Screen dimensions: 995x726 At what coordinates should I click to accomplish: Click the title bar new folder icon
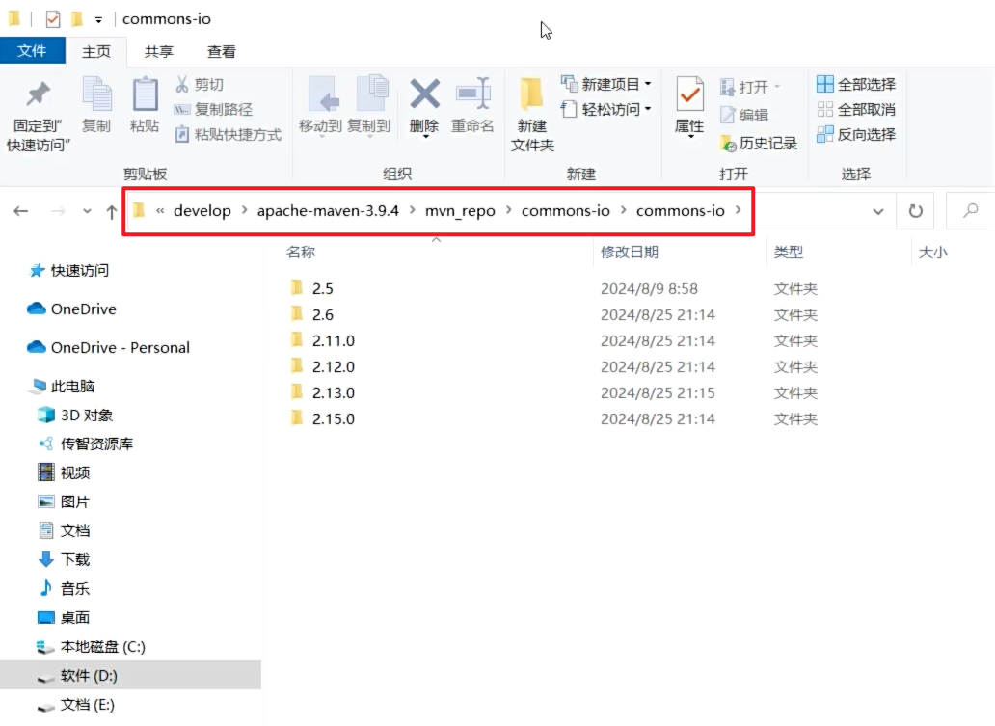(x=77, y=19)
